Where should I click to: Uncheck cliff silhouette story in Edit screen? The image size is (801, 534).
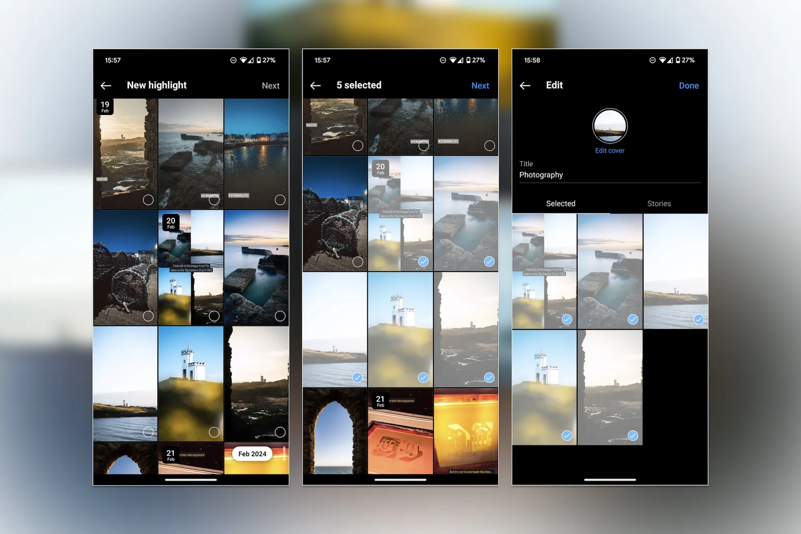pos(633,435)
